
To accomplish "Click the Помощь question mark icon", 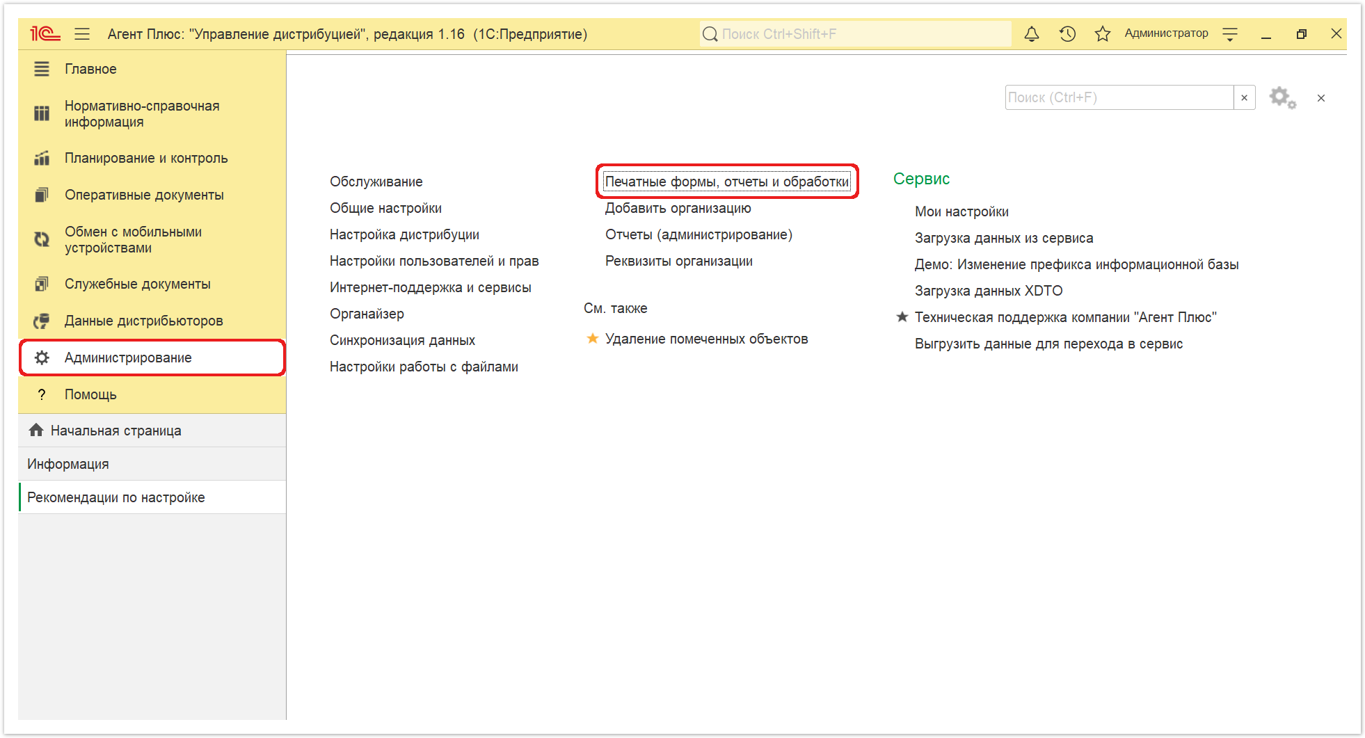I will point(42,394).
